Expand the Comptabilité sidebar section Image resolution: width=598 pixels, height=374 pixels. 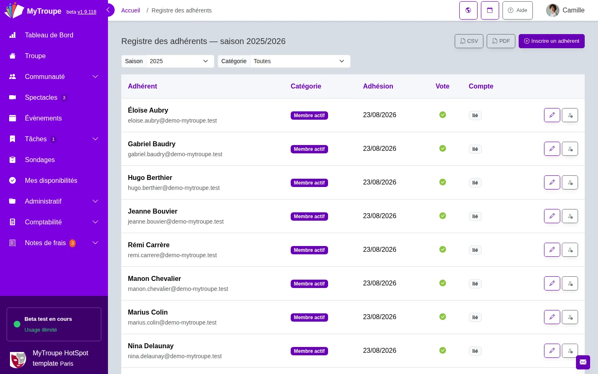(x=54, y=222)
